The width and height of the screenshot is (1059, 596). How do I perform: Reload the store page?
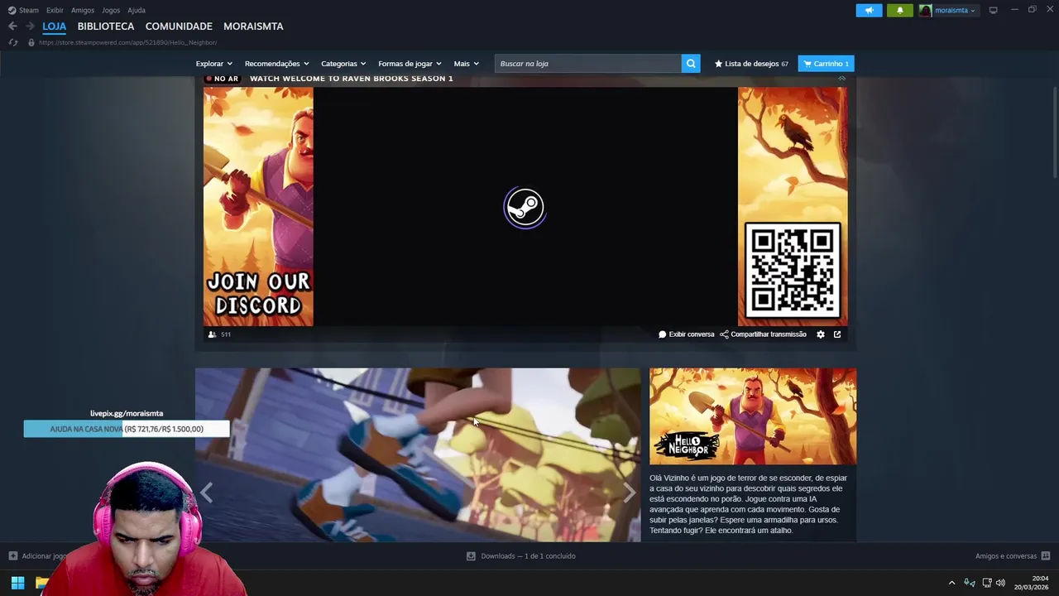(x=13, y=42)
